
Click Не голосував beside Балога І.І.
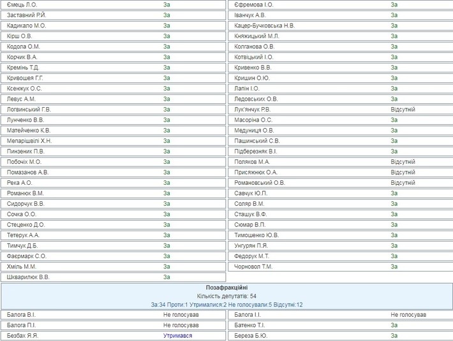pyautogui.click(x=408, y=314)
